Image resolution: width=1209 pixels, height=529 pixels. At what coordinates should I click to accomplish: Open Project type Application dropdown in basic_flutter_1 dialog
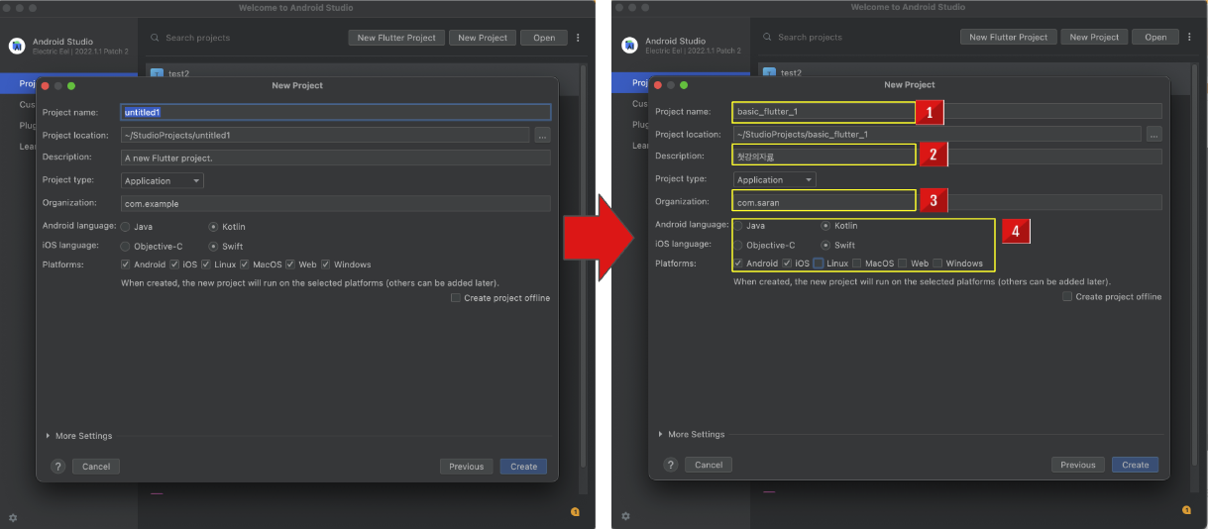pyautogui.click(x=775, y=180)
